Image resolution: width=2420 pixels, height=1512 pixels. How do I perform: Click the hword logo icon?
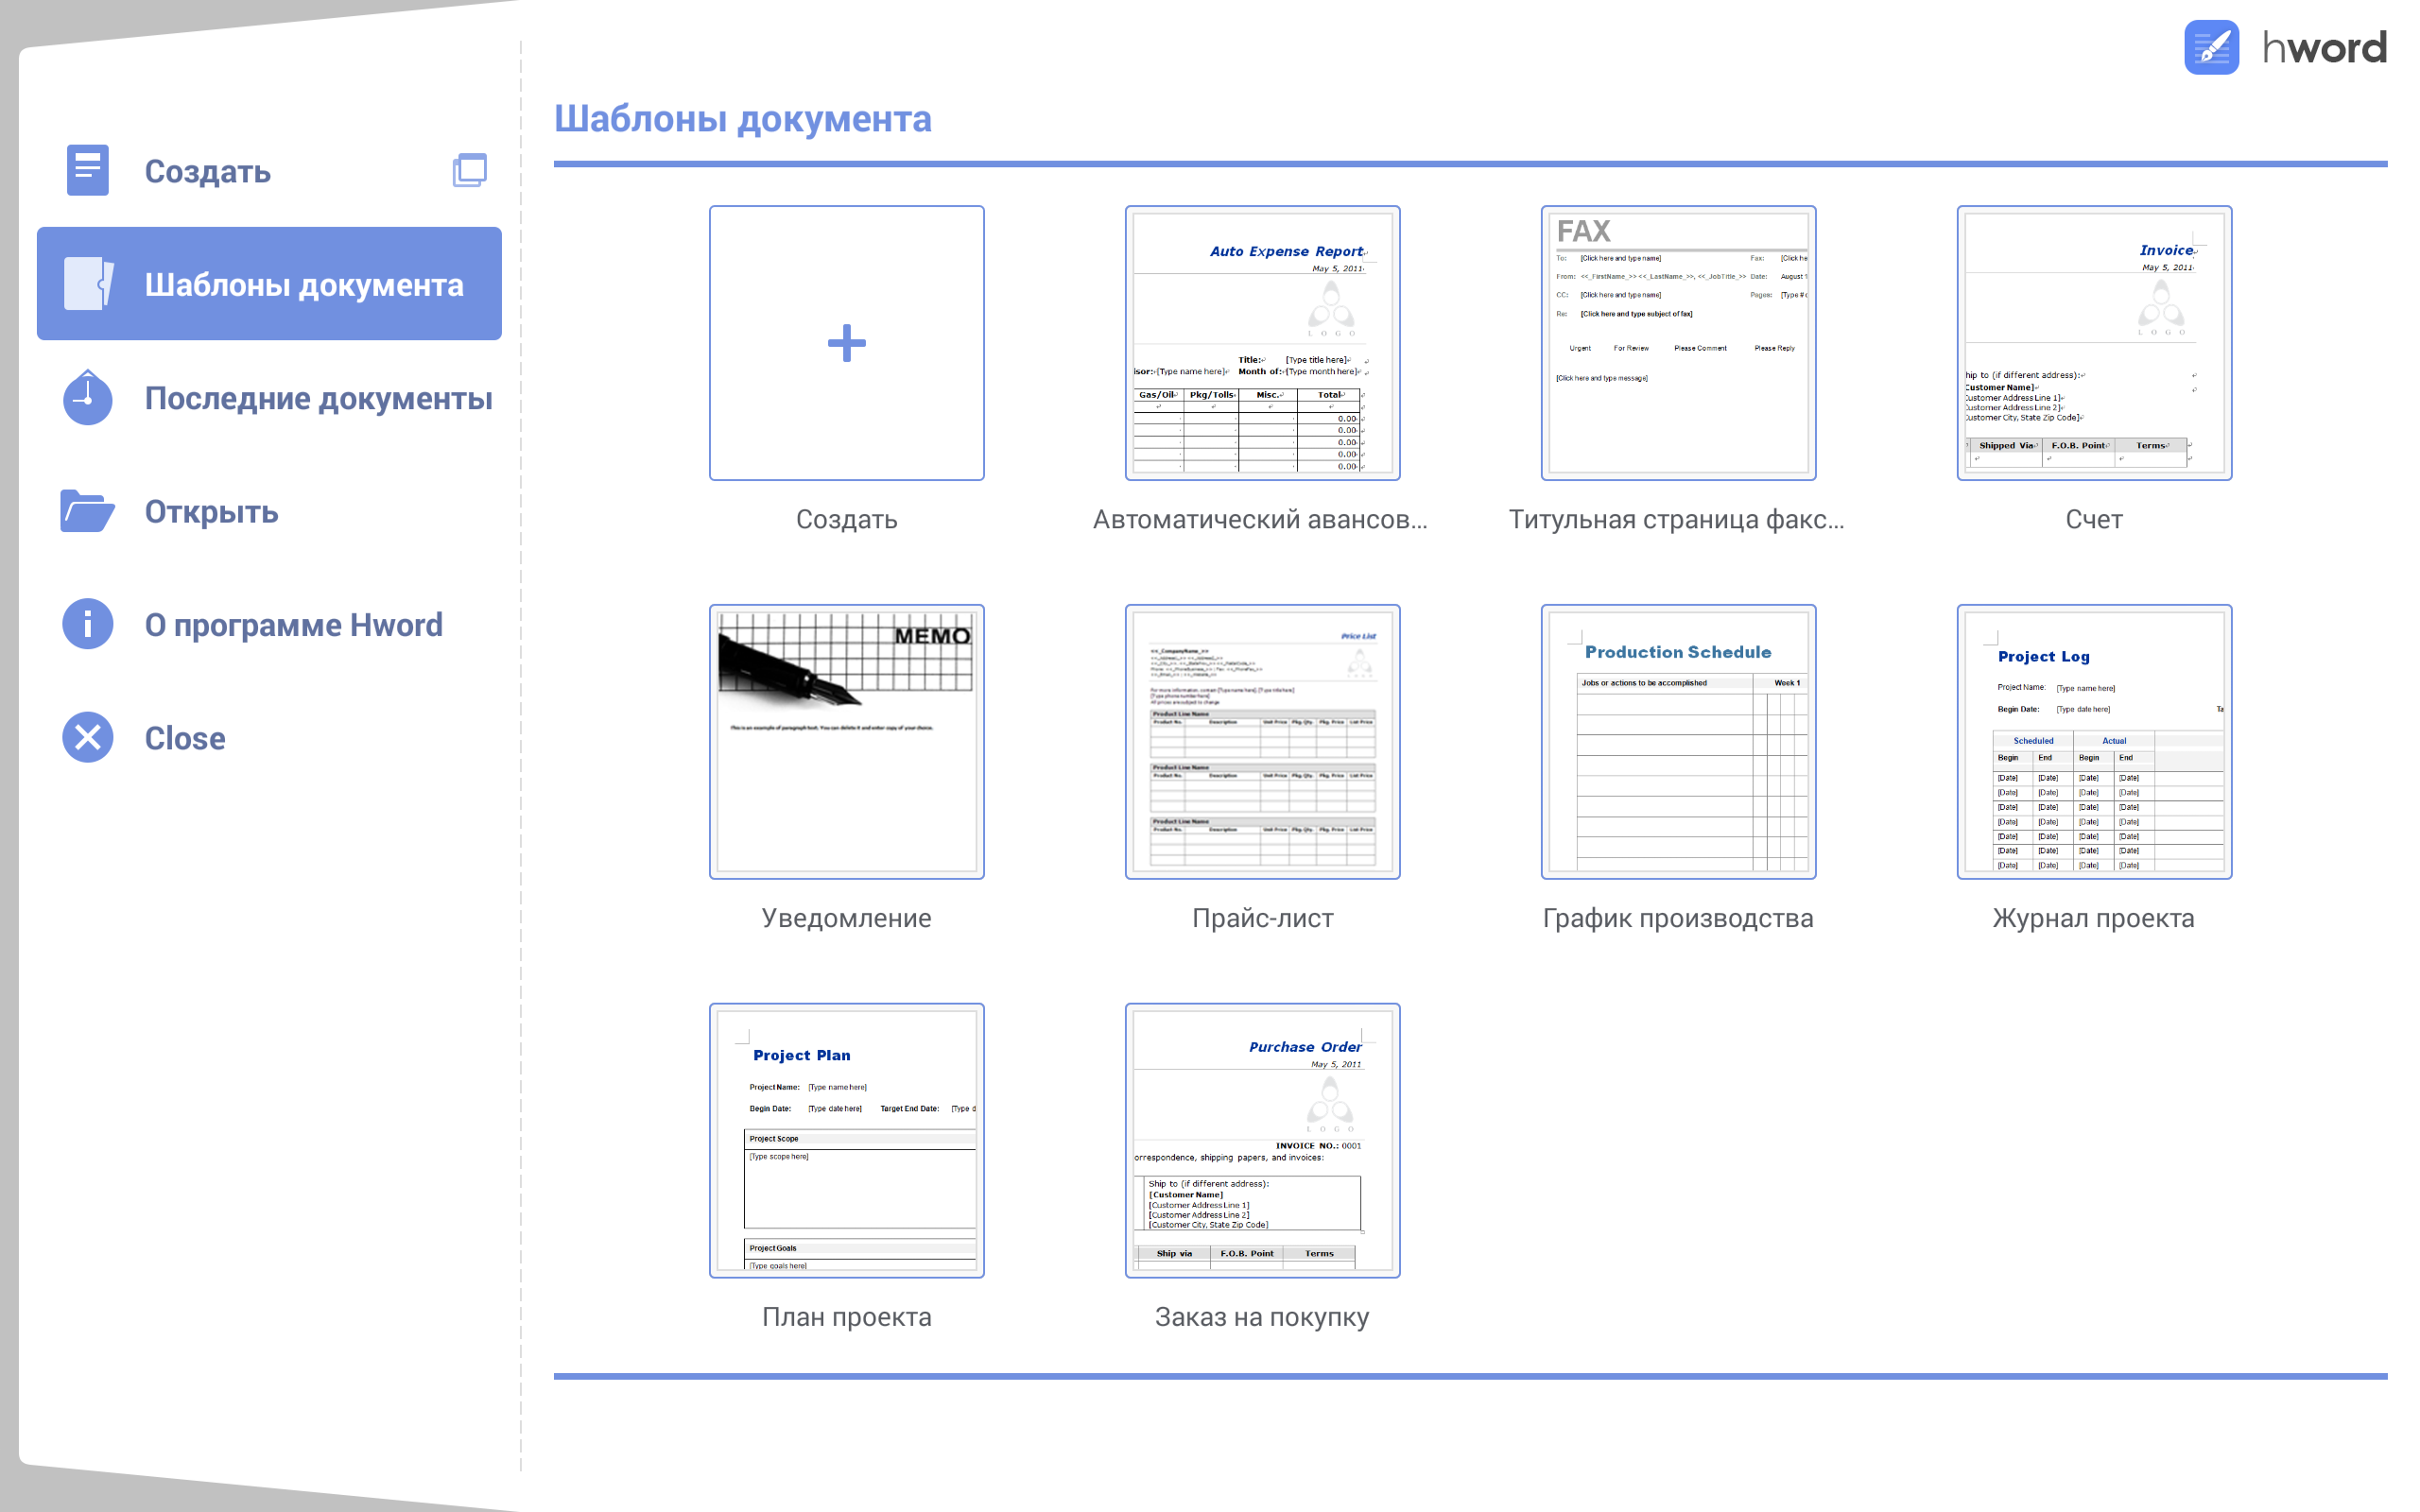2211,47
